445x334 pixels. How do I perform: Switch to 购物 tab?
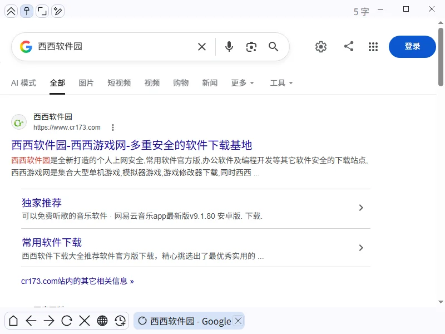tap(181, 83)
